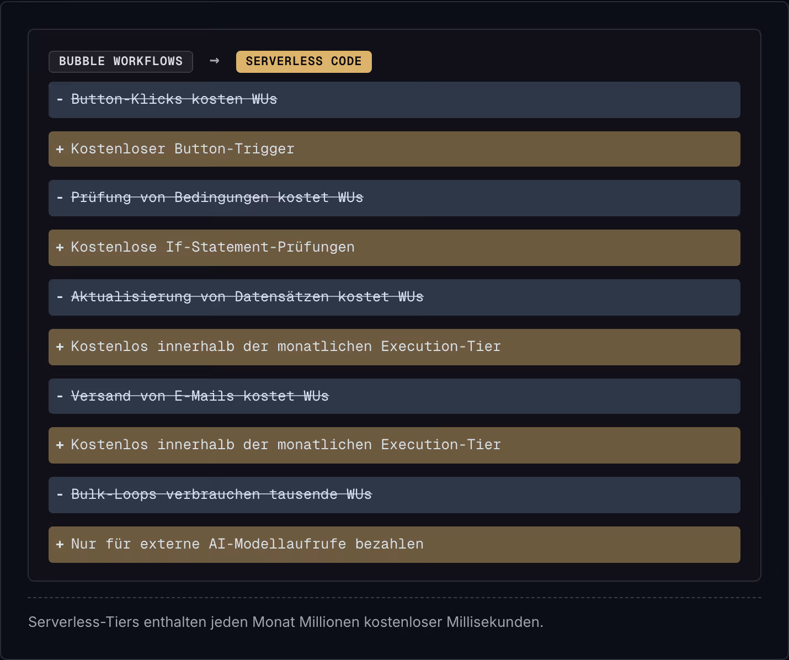Select 'Aktualisierung von Datensätzen kostet WUs' row

point(394,297)
